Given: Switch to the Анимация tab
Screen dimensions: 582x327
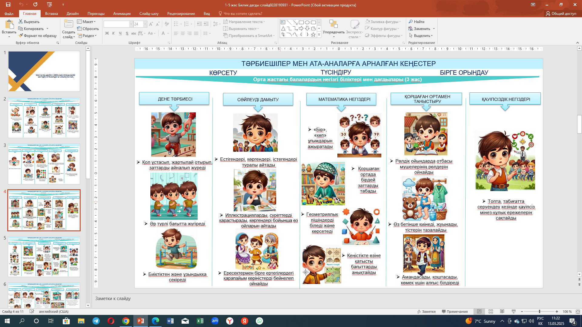Looking at the screenshot, I should pos(122,14).
